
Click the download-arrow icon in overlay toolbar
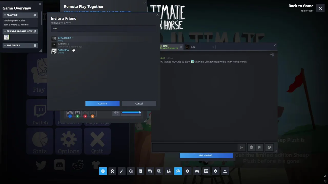pos(225,171)
